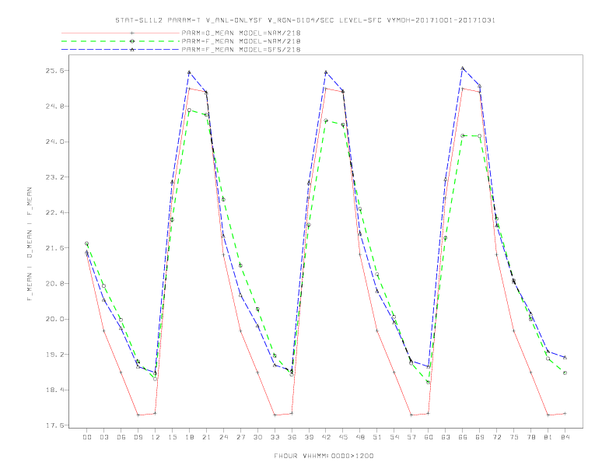Click x-axis hour label 42
The image size is (616, 476).
tap(326, 437)
